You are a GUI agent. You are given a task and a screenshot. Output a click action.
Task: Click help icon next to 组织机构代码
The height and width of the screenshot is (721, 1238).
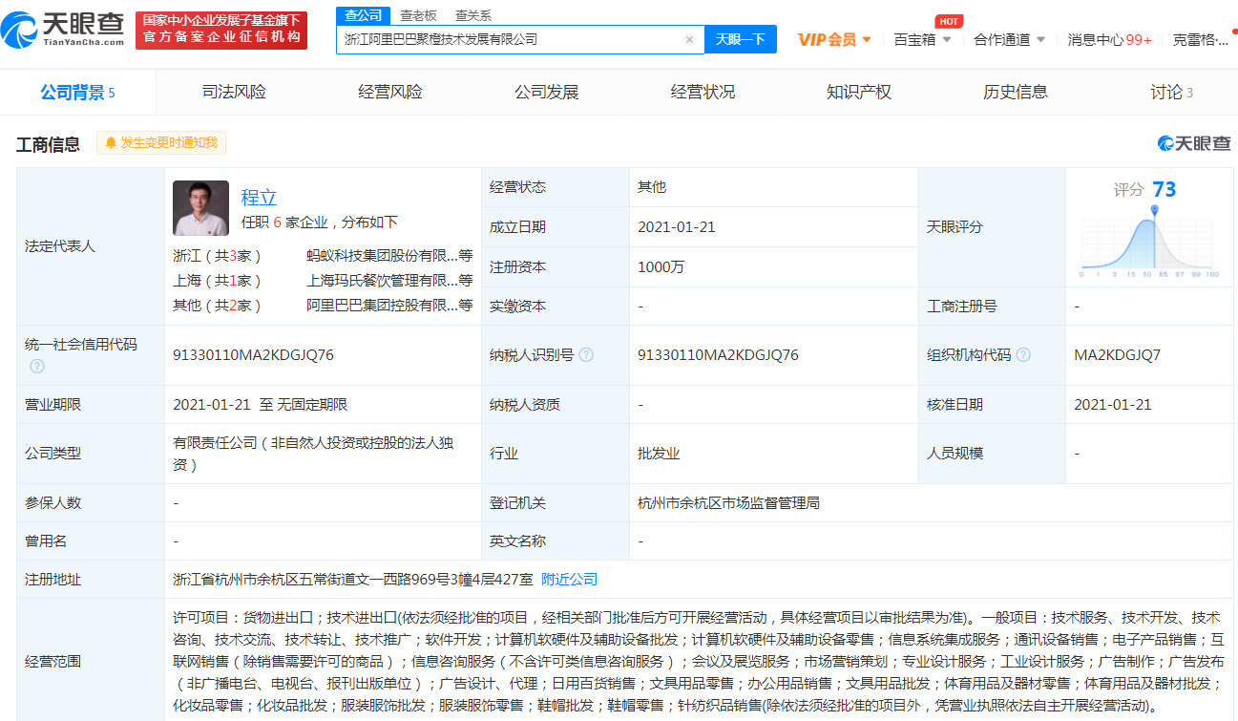pyautogui.click(x=1023, y=354)
